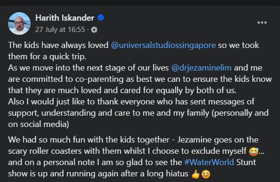Open the 27 July at 16:55 timestamp
The height and width of the screenshot is (182, 280).
pos(60,30)
